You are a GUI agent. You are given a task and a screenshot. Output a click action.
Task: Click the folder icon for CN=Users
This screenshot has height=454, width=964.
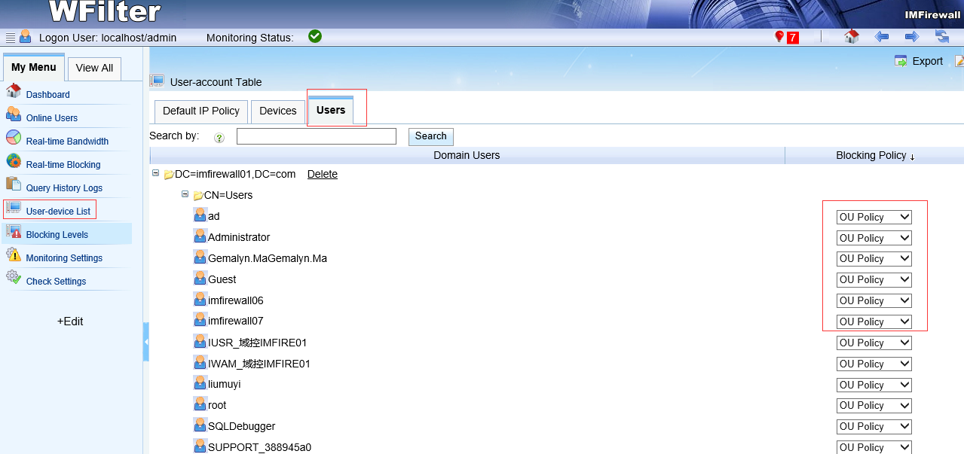pos(198,196)
